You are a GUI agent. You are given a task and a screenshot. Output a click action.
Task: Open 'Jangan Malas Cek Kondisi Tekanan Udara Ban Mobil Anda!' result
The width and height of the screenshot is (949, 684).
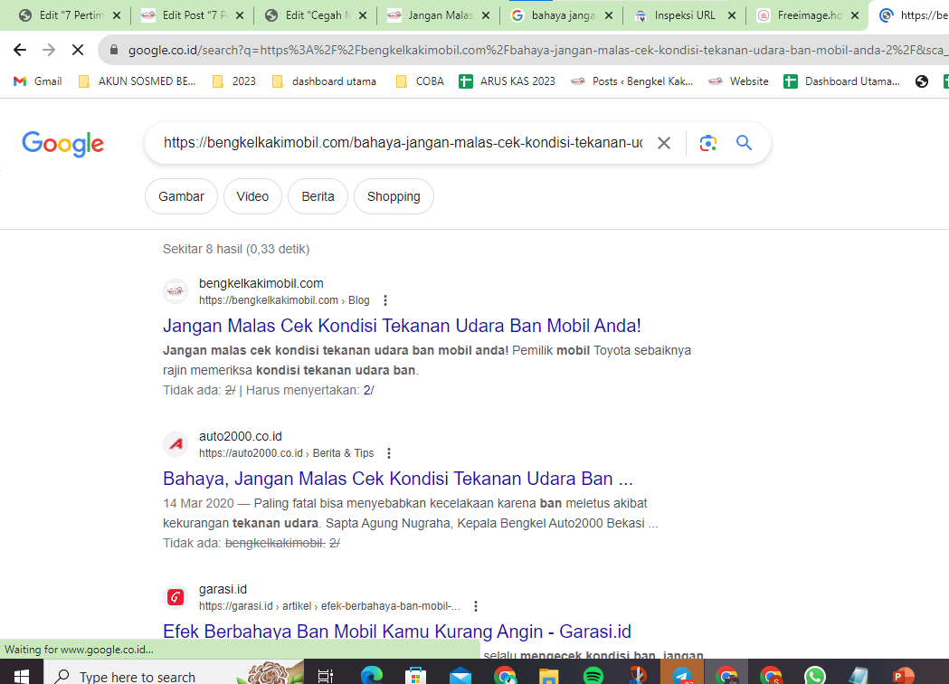tap(402, 326)
